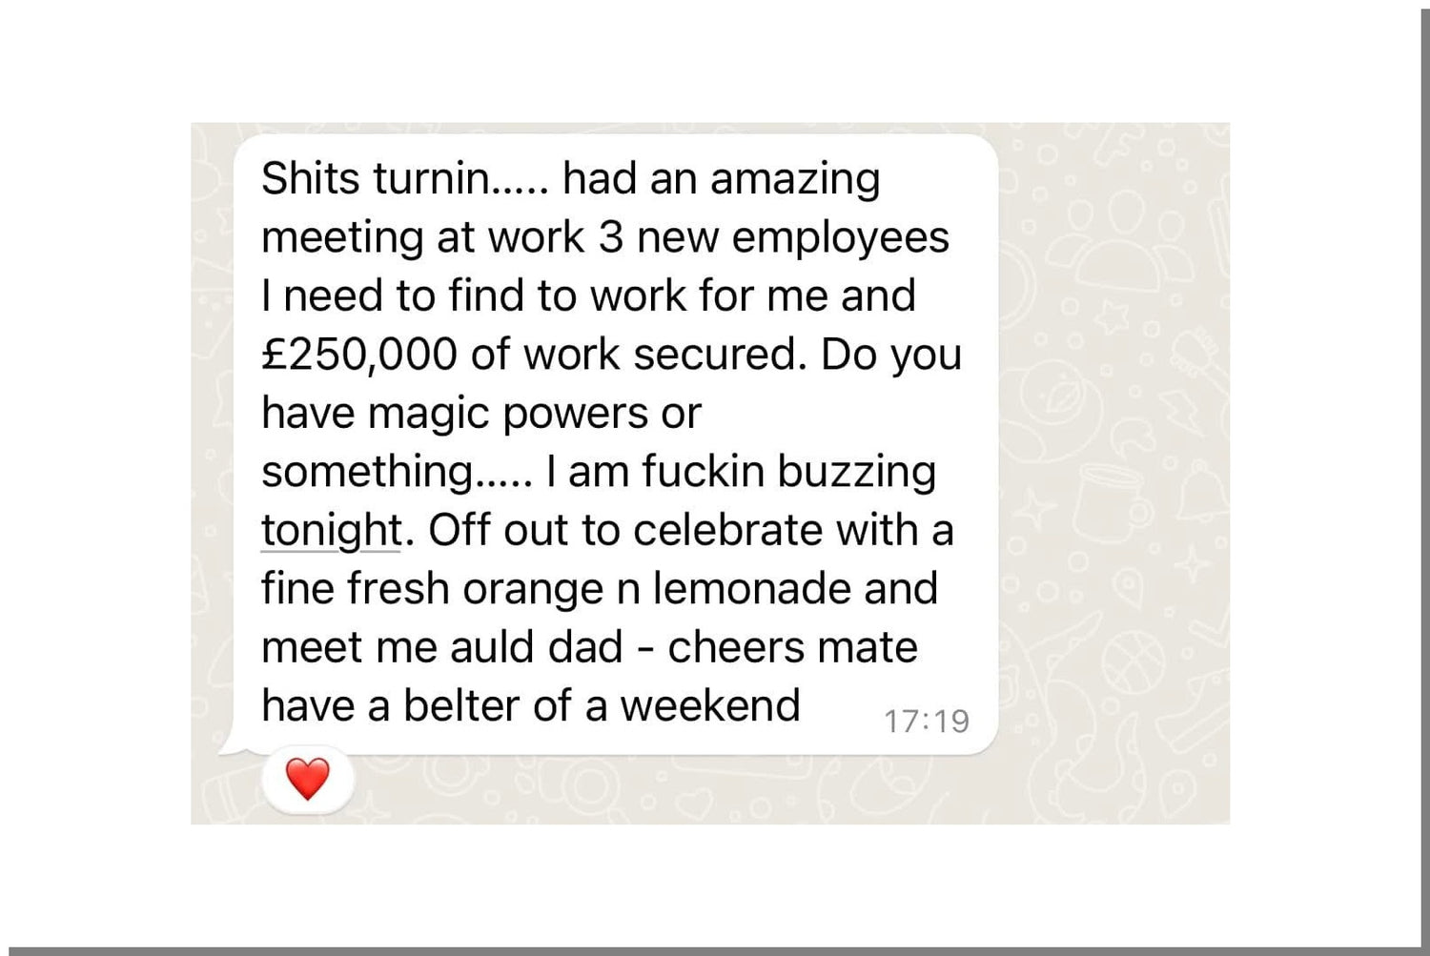Click the four-point star doodle near the mug

click(x=1032, y=510)
